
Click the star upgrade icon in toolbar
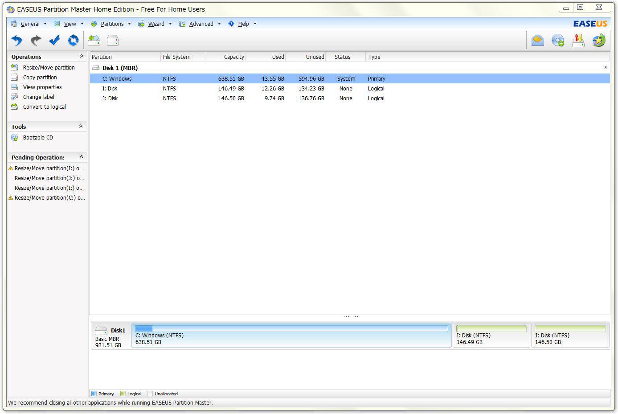tap(599, 41)
